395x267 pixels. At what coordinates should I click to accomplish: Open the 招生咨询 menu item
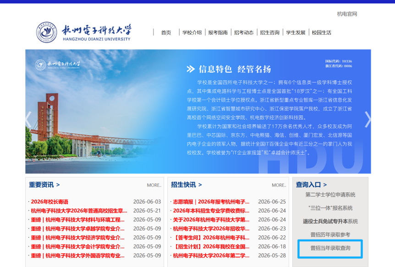tap(270, 32)
